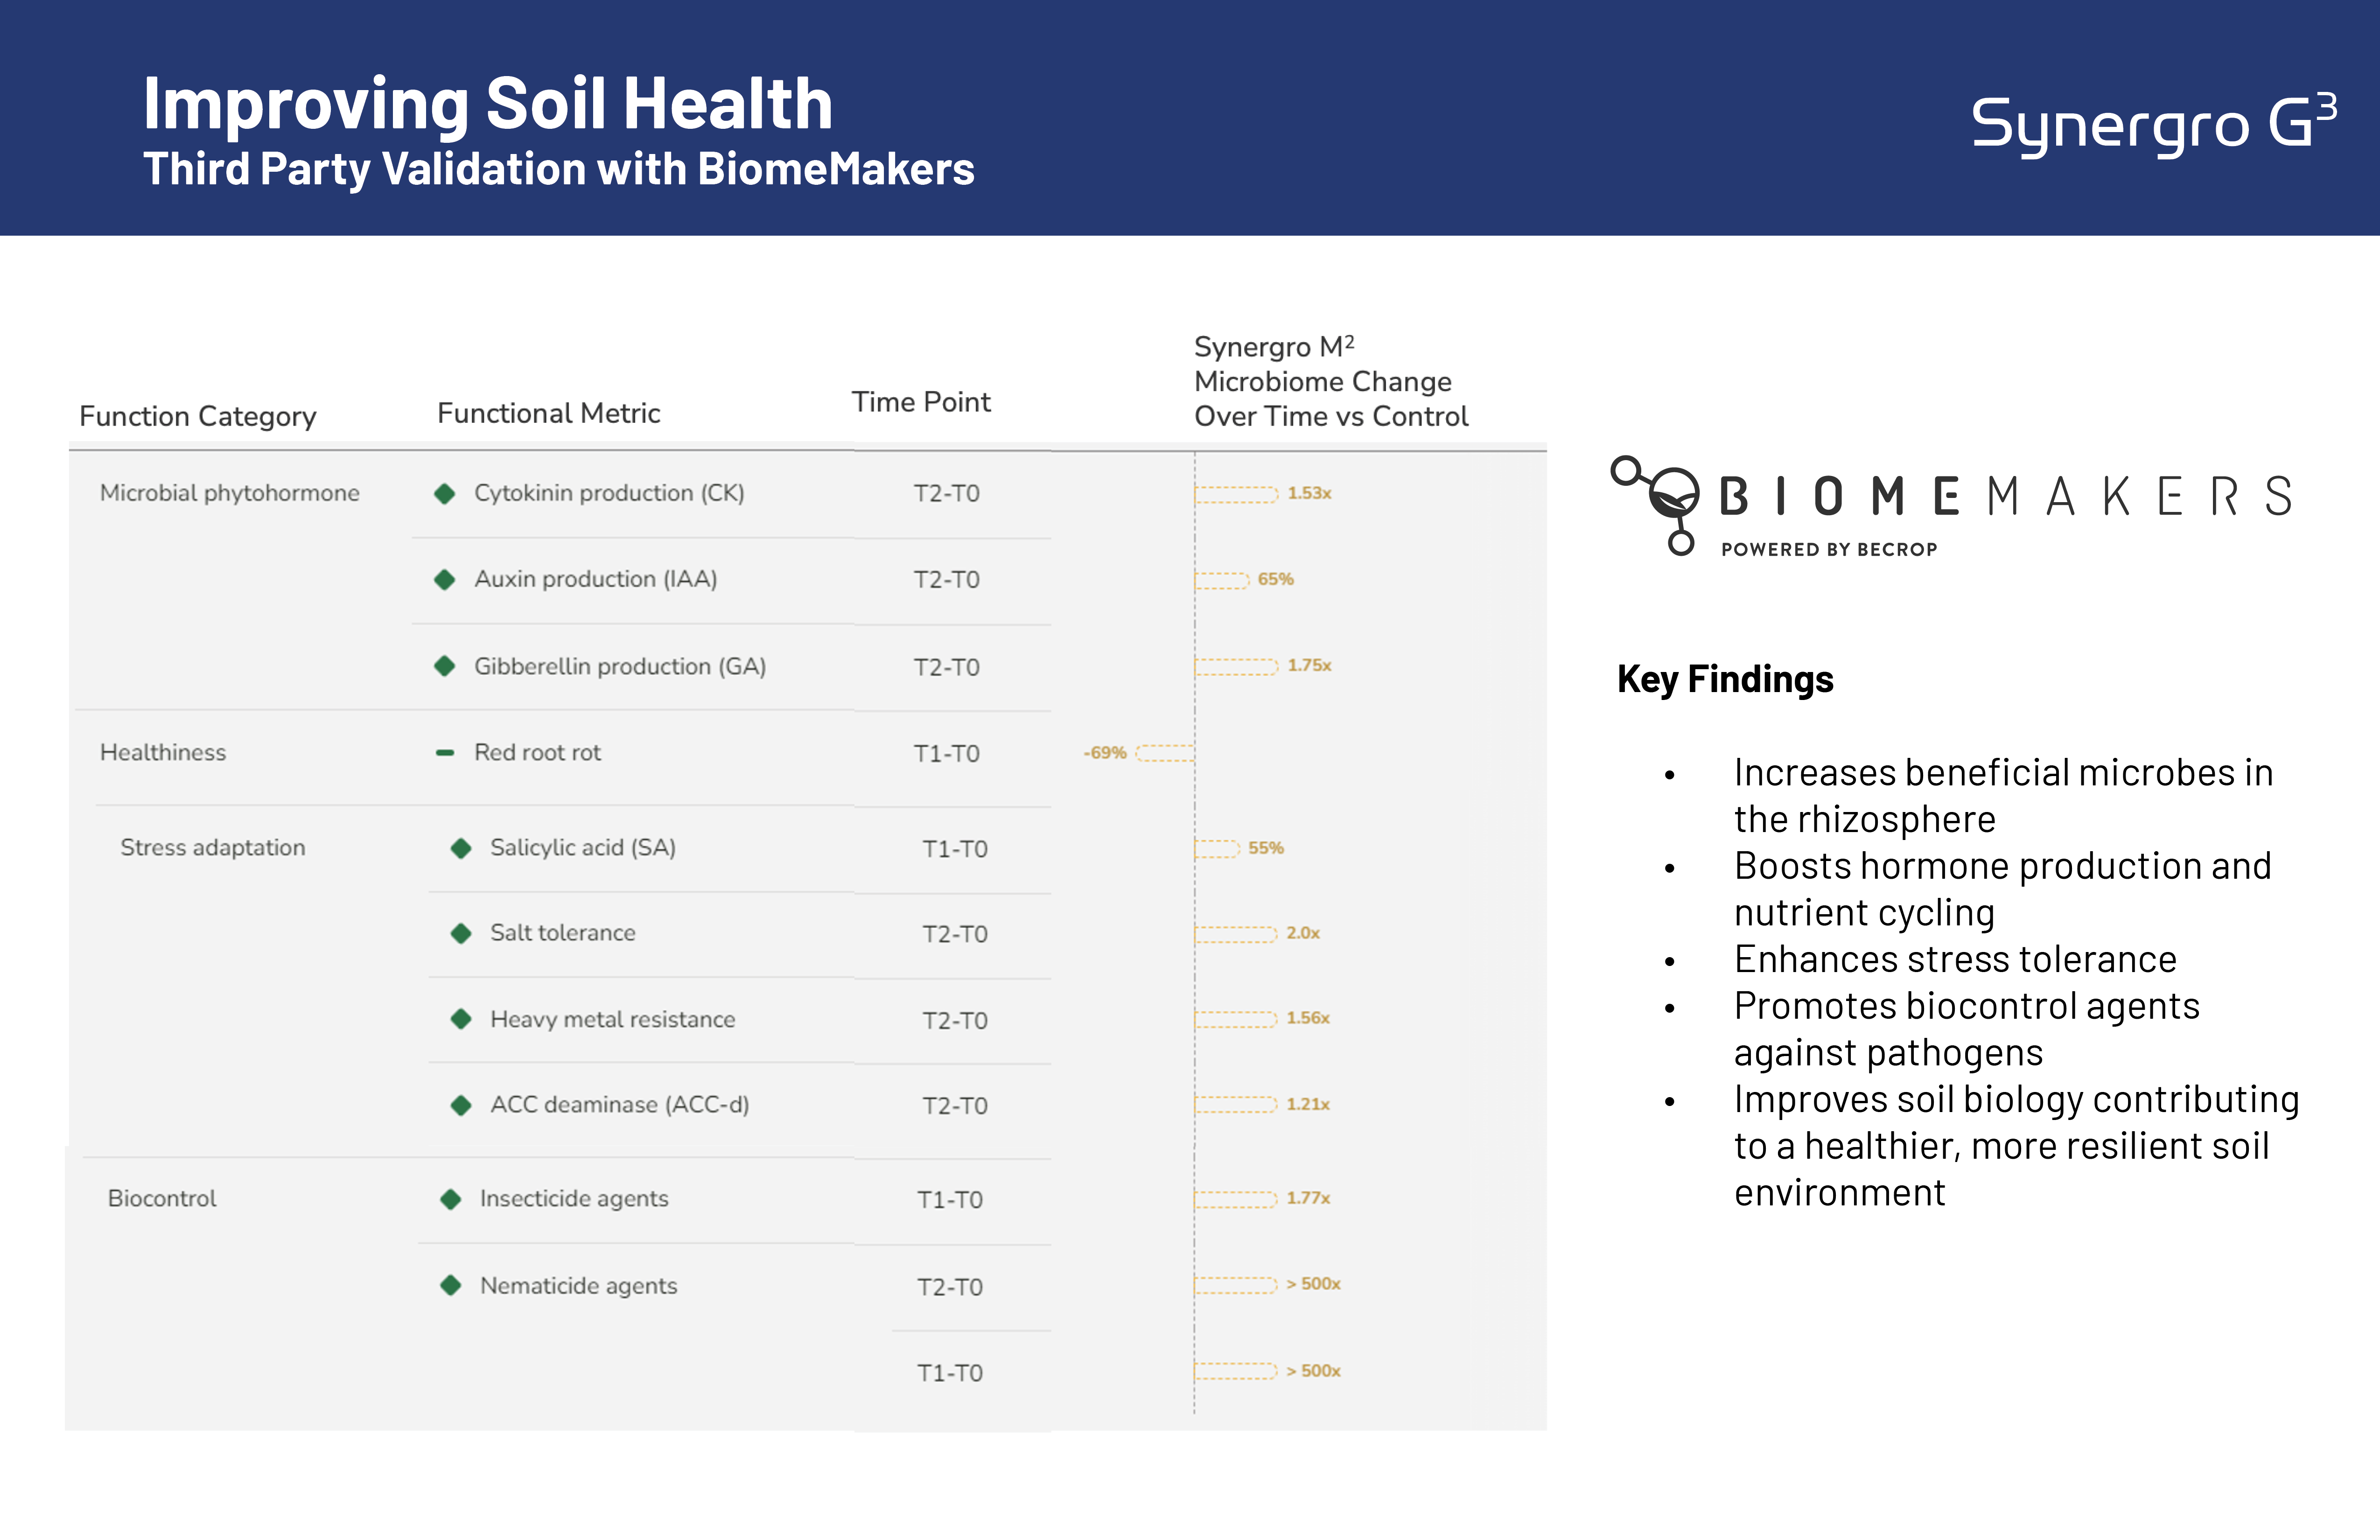Click the Enhances stress tolerance bullet

(1955, 959)
